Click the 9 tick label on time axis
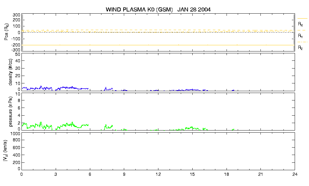 pos(124,174)
